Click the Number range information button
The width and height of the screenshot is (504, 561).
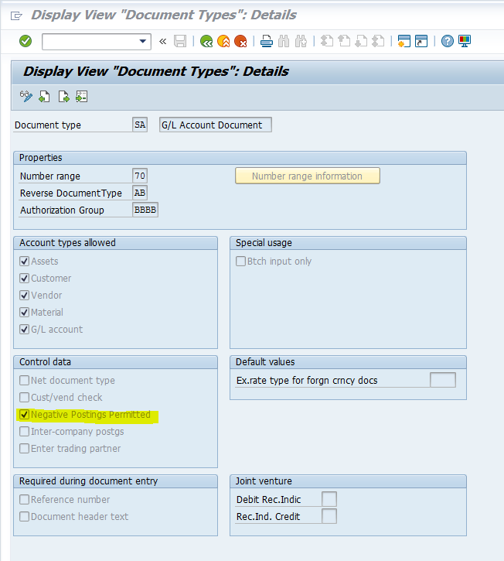click(x=308, y=176)
